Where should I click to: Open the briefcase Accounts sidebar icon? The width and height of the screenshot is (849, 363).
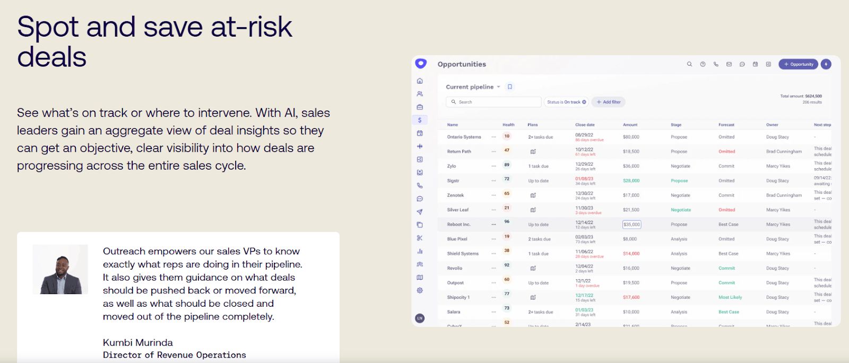tap(420, 107)
